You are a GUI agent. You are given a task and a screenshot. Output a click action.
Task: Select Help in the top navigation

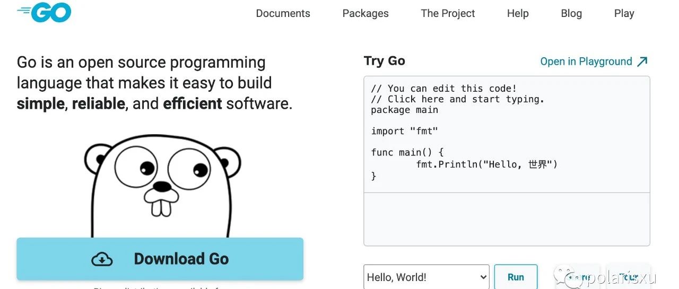[518, 13]
